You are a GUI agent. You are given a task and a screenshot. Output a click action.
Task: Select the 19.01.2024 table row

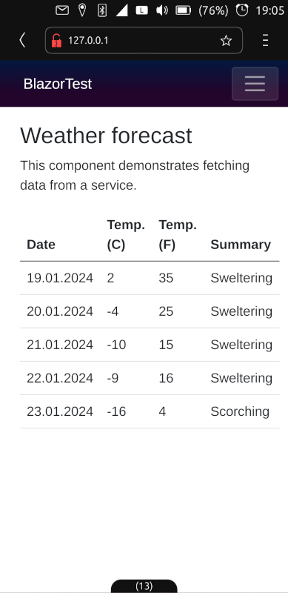150,278
